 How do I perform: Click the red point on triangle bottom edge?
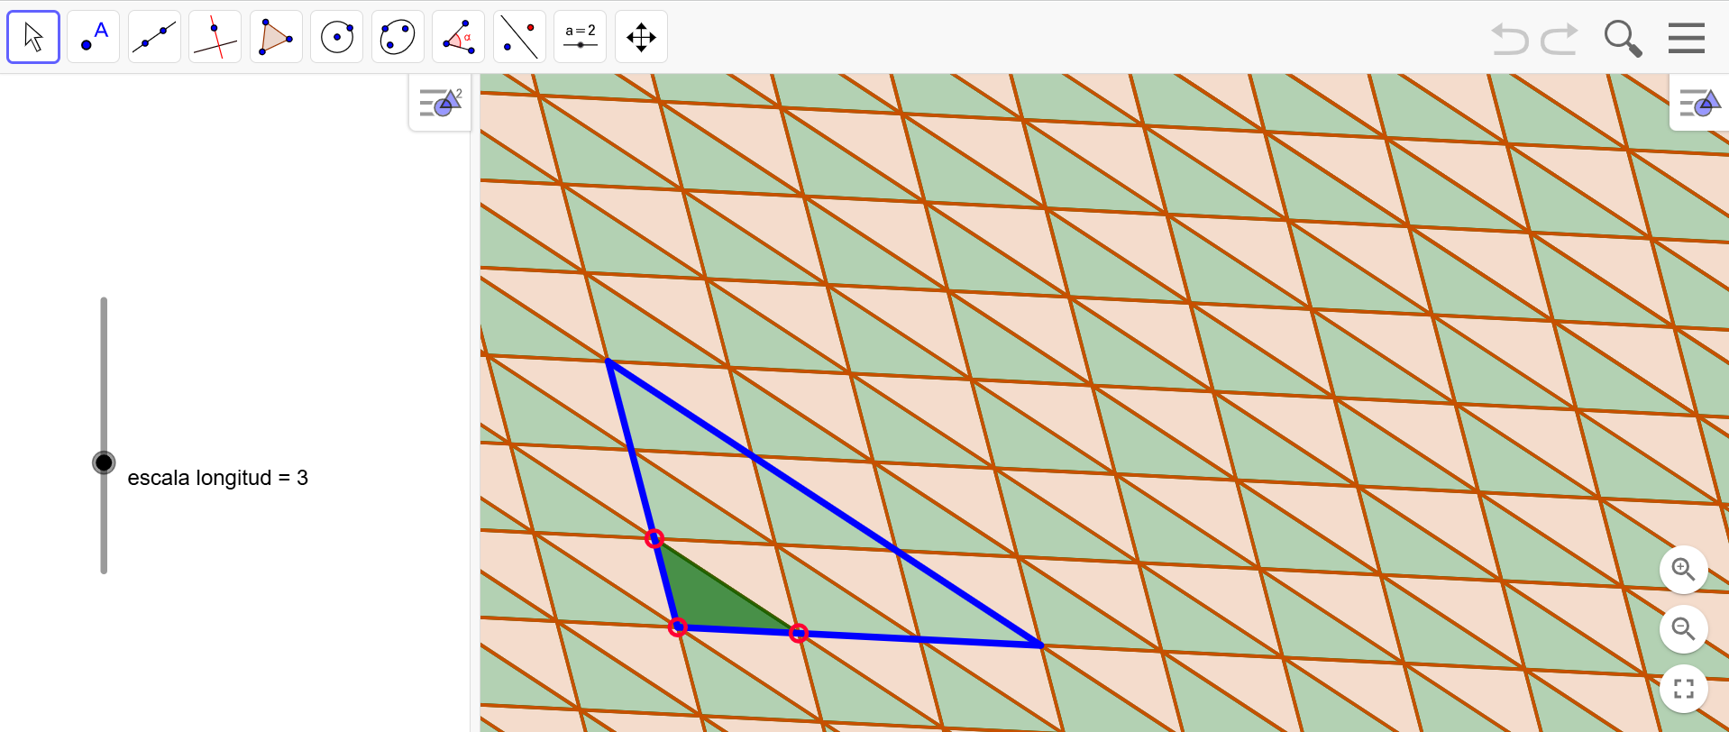798,633
